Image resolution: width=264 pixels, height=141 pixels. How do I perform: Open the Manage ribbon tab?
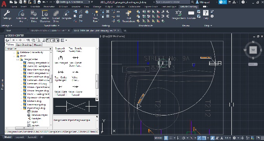point(97,7)
